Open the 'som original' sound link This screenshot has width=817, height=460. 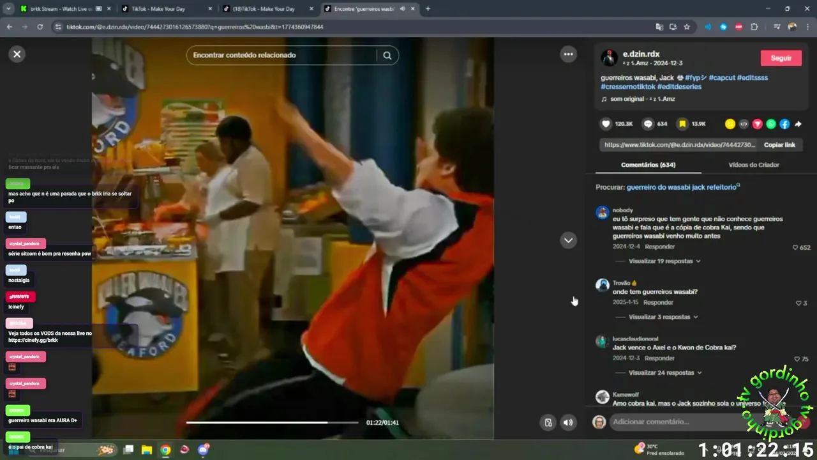(x=642, y=99)
